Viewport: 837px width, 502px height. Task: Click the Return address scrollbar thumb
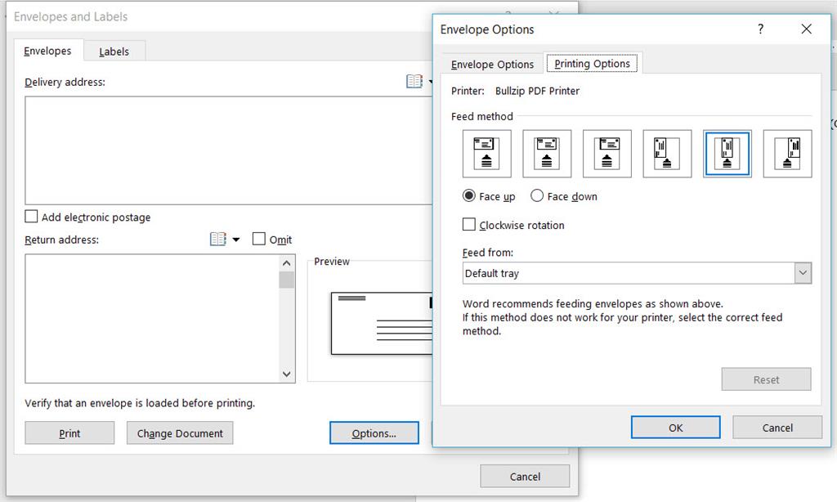point(287,280)
